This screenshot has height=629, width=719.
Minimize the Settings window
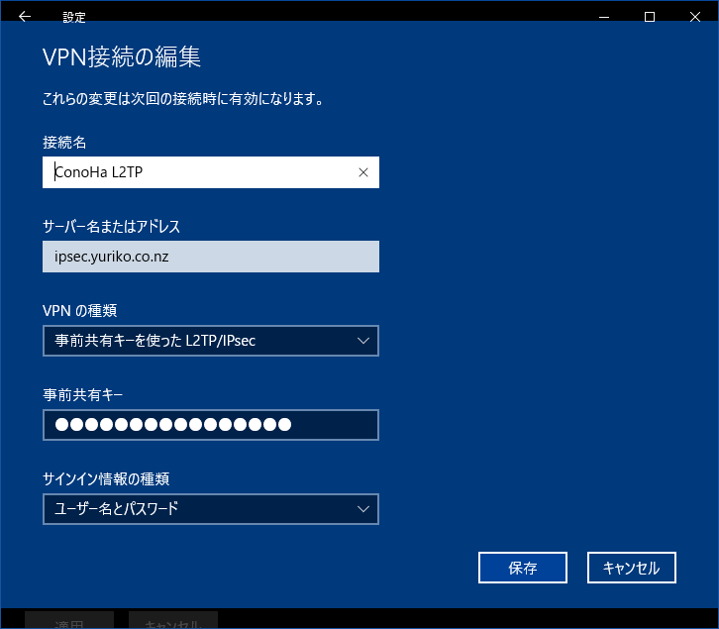click(x=603, y=17)
